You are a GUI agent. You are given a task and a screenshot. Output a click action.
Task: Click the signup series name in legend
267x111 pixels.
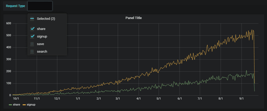pos(31,104)
